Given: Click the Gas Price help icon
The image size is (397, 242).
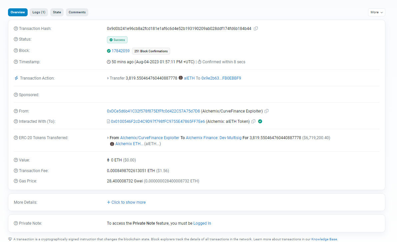Looking at the screenshot, I should pos(16,181).
